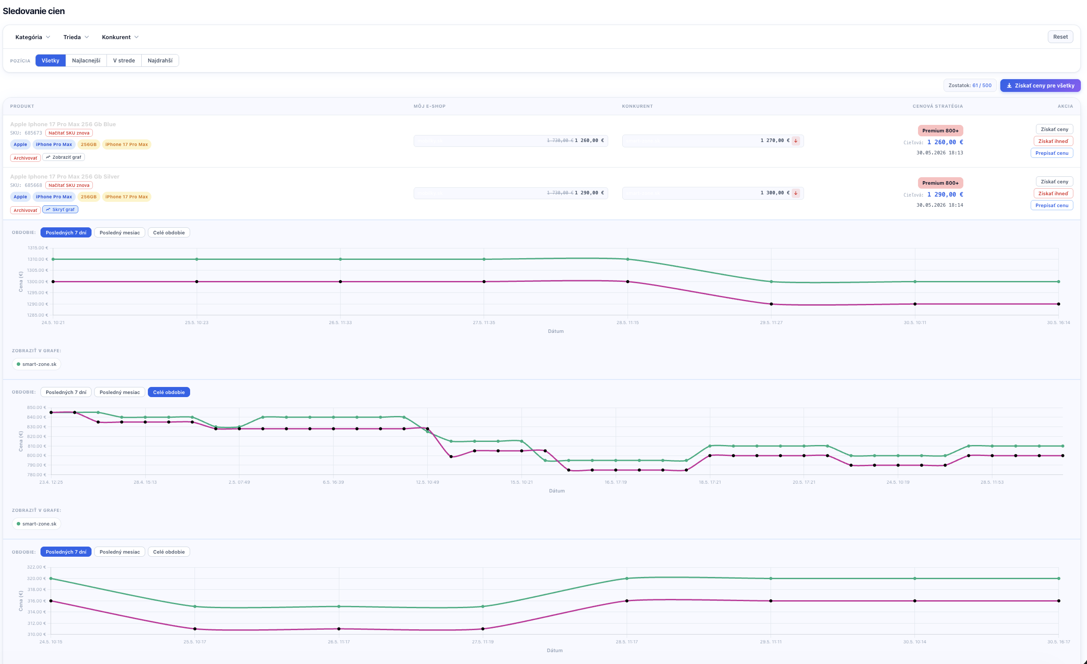Click Získať ihneď for the Blue iPhone row
1087x664 pixels.
(1054, 141)
